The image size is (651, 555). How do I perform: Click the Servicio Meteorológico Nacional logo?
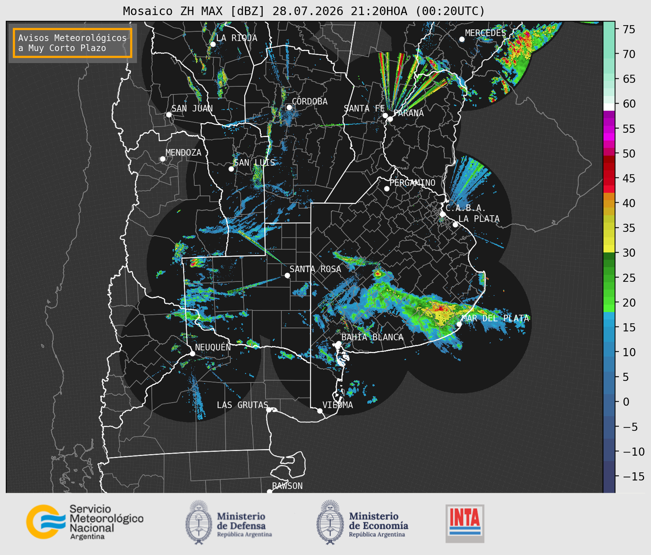[x=85, y=522]
